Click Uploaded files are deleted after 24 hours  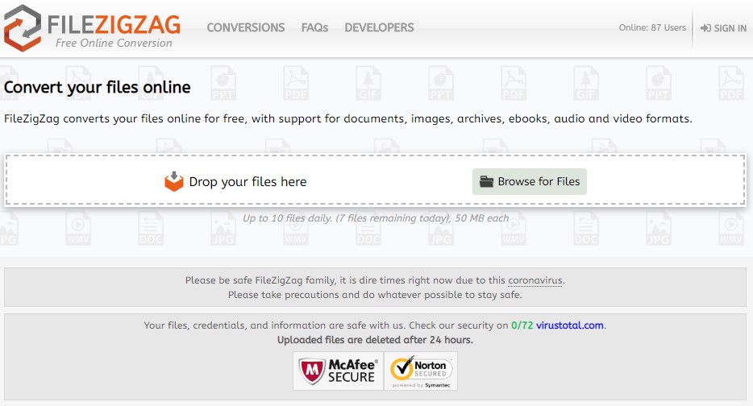pyautogui.click(x=375, y=340)
